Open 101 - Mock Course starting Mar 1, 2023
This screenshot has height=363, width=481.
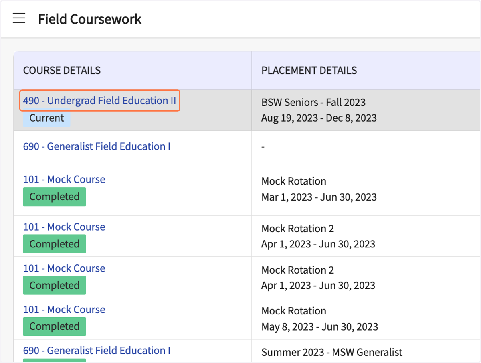[x=64, y=179]
